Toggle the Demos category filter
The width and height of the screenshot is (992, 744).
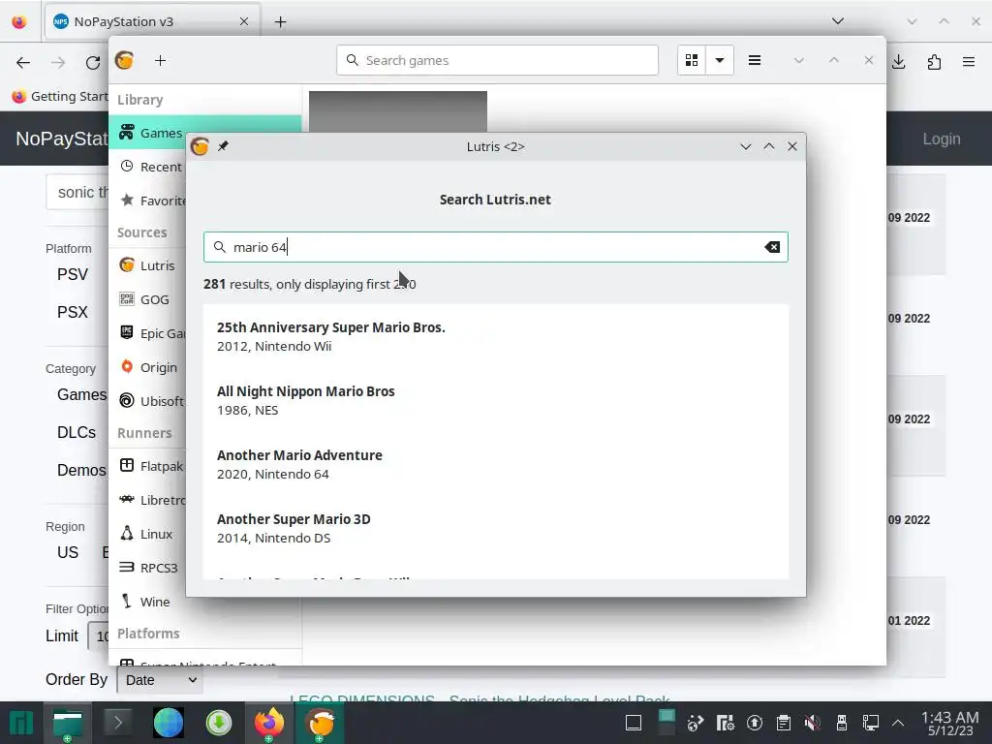pos(81,470)
